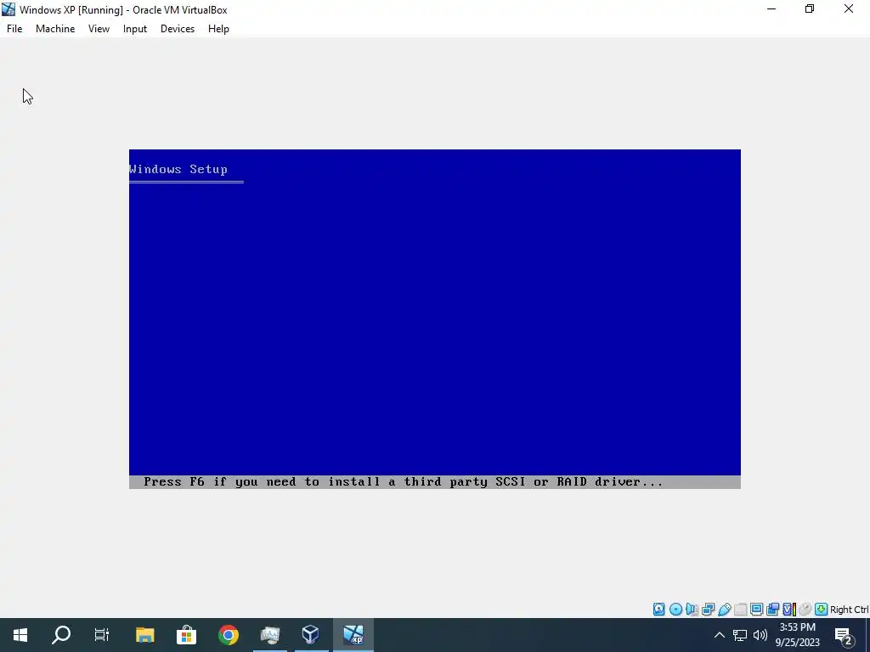Screen dimensions: 870x652
Task: Click the optical disc drive status icon
Action: 675,610
